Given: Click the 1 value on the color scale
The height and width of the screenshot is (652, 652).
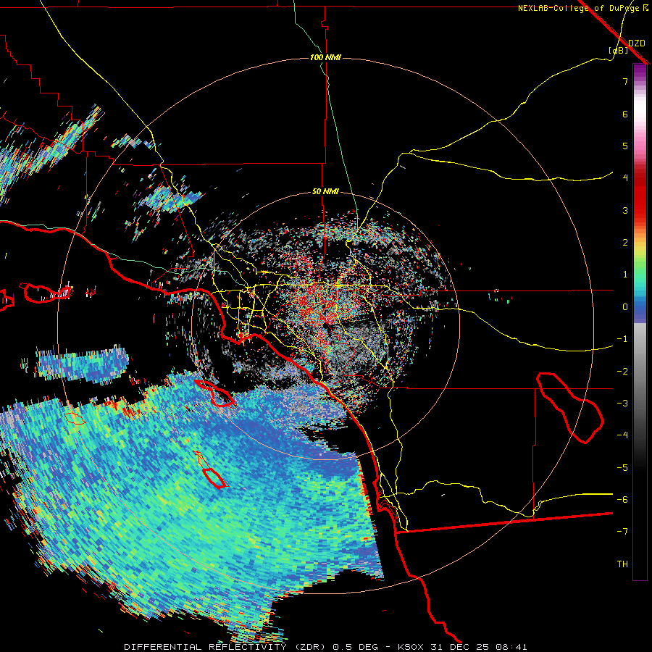Looking at the screenshot, I should click(x=625, y=275).
